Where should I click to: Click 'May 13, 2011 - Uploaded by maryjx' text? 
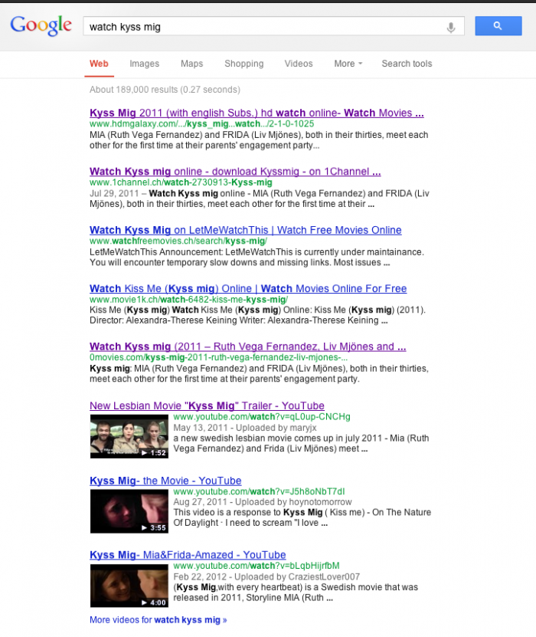245,428
